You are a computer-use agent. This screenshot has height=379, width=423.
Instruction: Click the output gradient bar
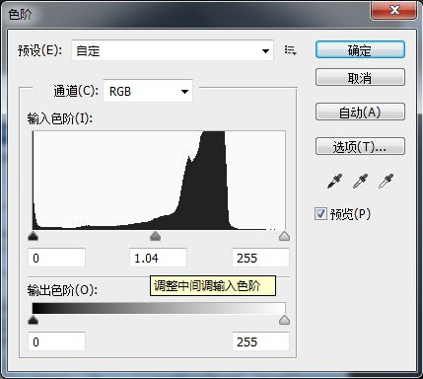(159, 308)
